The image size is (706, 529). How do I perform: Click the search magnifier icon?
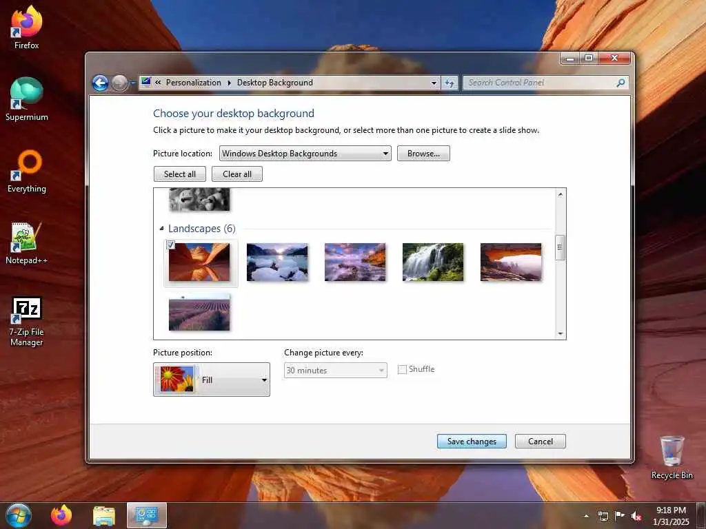(621, 83)
